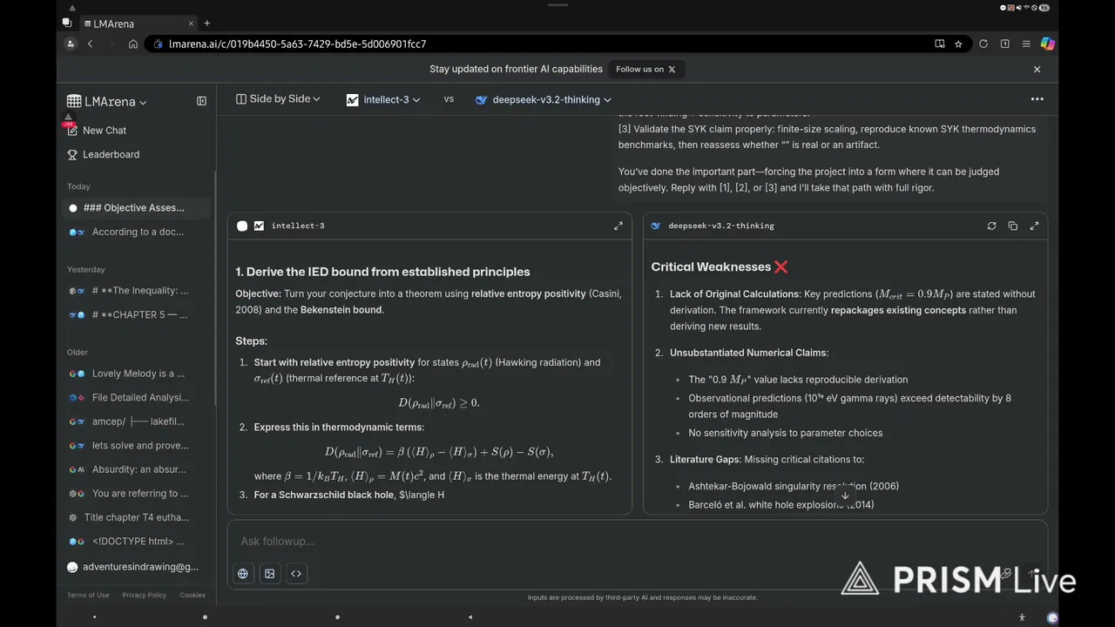Click the scroll-to-bottom arrow button
The image size is (1115, 627).
click(x=844, y=496)
